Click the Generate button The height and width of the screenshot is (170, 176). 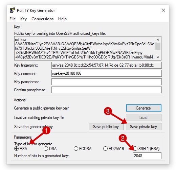point(144,108)
